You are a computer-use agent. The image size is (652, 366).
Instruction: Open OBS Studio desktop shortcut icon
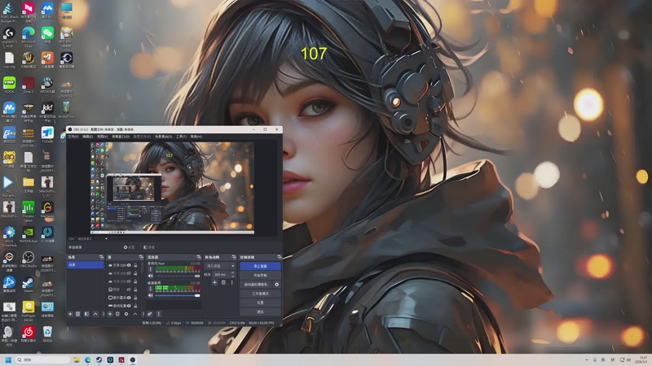29,257
